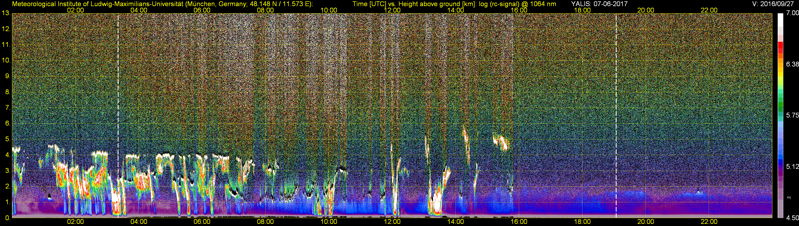Click the vertical color scale bar
The width and height of the screenshot is (799, 226).
[x=781, y=115]
